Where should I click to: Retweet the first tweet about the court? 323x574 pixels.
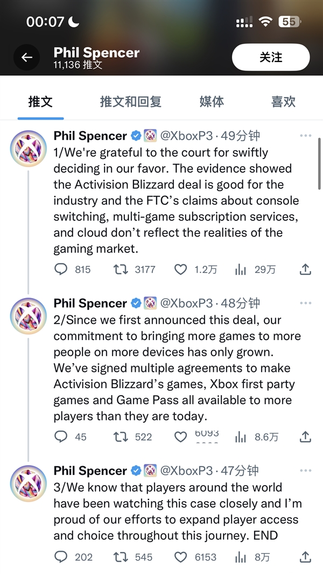[x=121, y=269]
